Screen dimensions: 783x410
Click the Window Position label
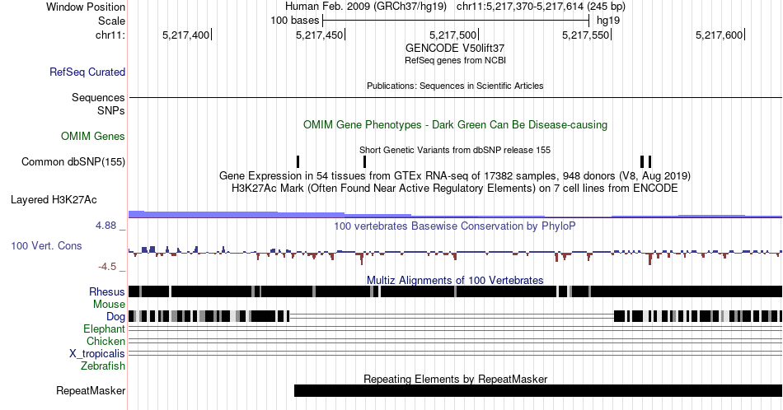click(x=86, y=7)
